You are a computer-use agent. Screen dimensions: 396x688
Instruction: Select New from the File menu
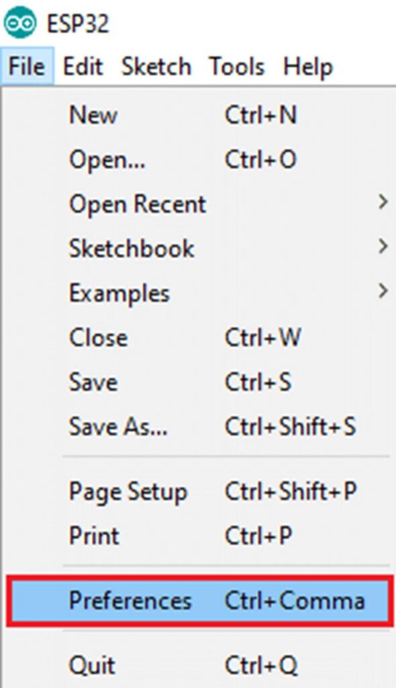coord(197,115)
